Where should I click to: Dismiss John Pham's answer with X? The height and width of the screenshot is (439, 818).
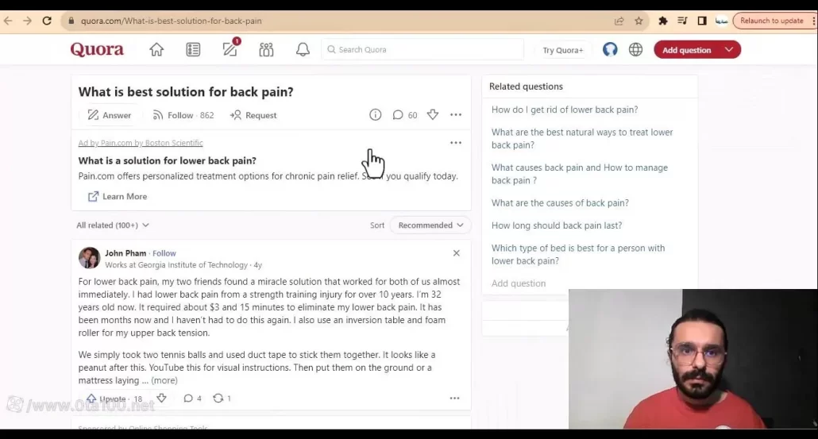[456, 253]
